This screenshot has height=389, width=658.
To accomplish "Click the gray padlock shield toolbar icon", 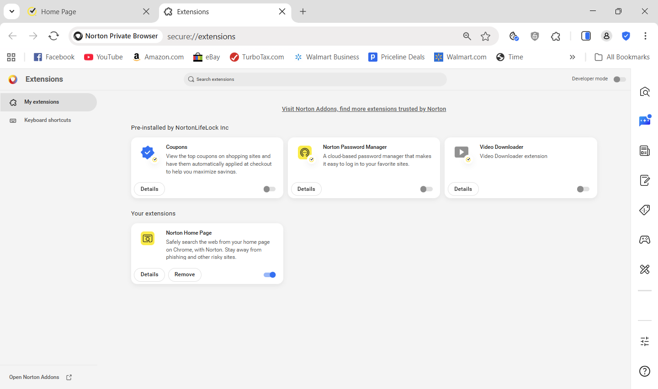I will (535, 36).
